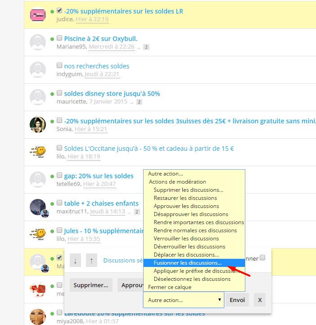Open indyguim's default avatar
The width and height of the screenshot is (316, 325).
tap(38, 70)
